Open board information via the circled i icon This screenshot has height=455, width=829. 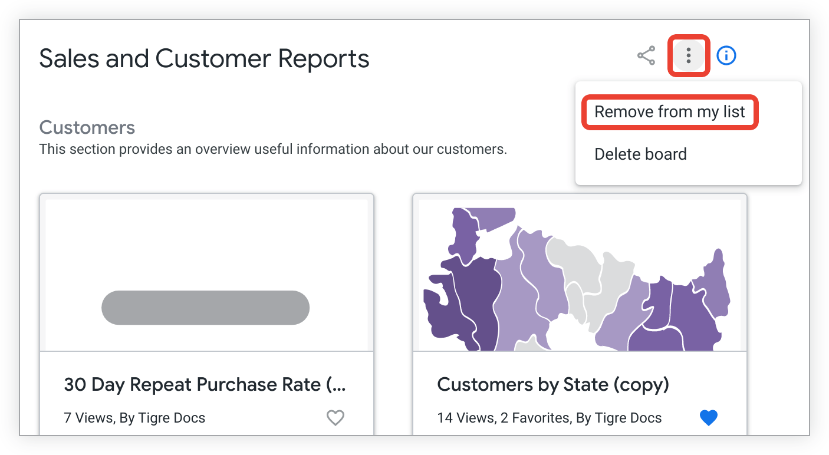click(726, 55)
